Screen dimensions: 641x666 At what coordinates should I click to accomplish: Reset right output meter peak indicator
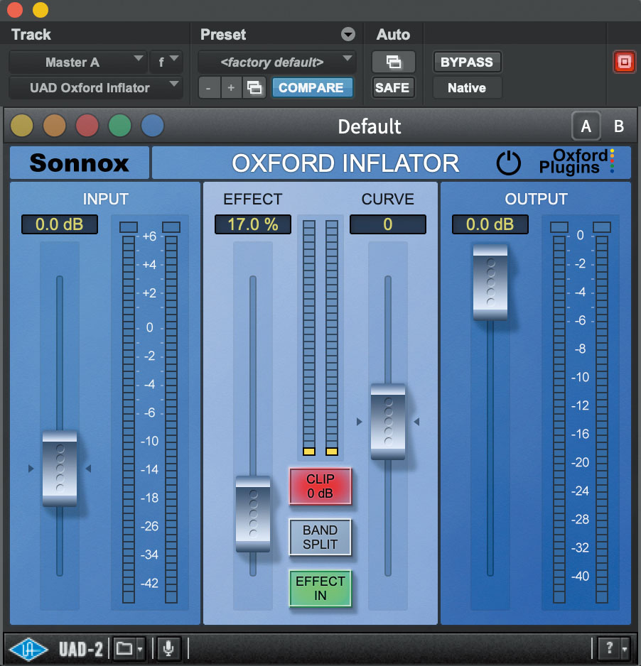coord(602,227)
